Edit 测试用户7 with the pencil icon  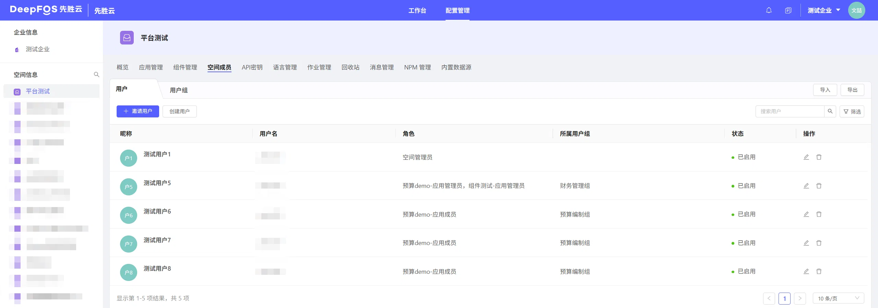point(806,243)
